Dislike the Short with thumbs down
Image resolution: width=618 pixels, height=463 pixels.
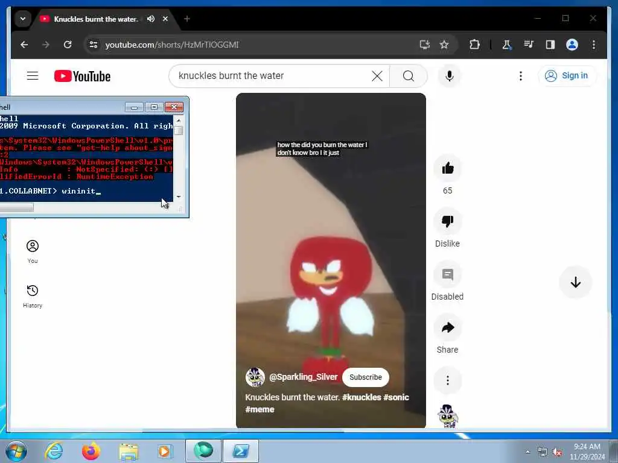tap(447, 222)
